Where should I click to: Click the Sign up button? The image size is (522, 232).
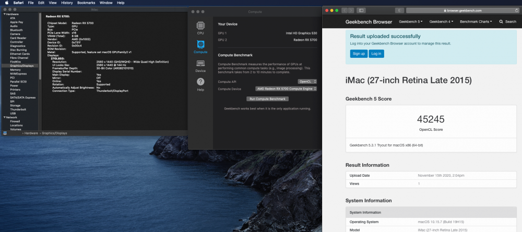coord(359,54)
